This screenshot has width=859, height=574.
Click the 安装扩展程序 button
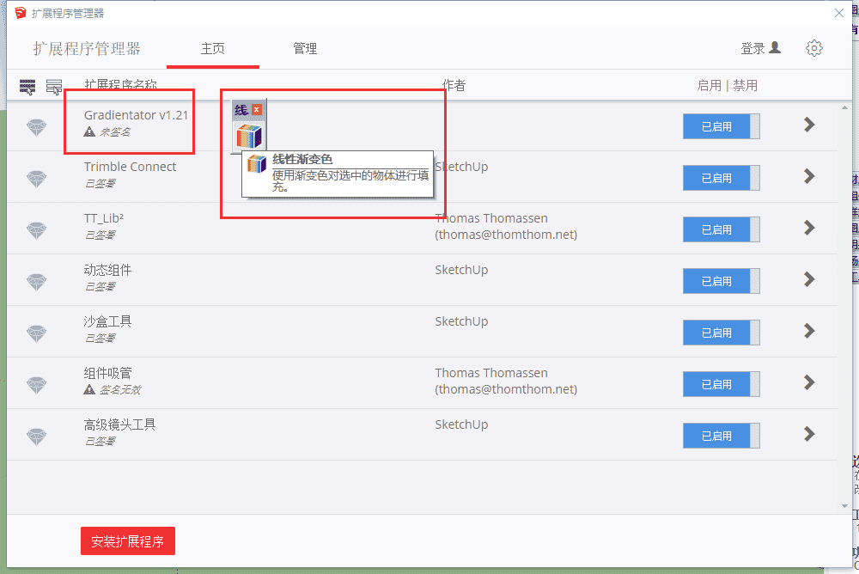click(x=128, y=541)
